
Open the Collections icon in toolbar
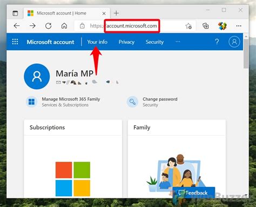click(206, 26)
